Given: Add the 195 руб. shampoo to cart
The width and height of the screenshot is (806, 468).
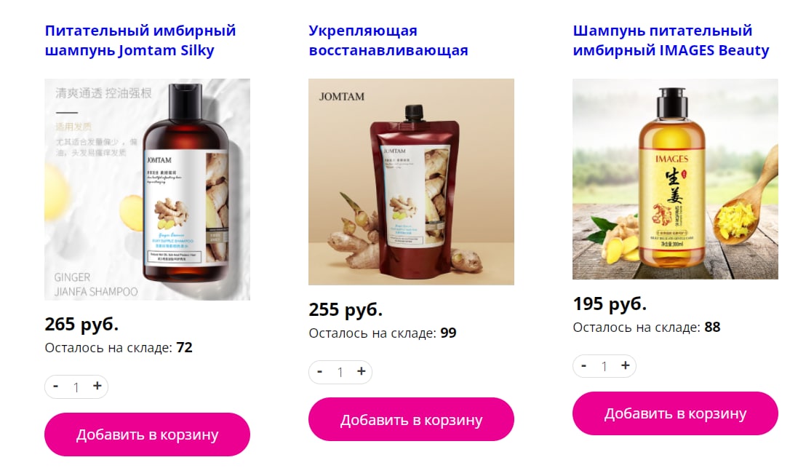Looking at the screenshot, I should [675, 413].
